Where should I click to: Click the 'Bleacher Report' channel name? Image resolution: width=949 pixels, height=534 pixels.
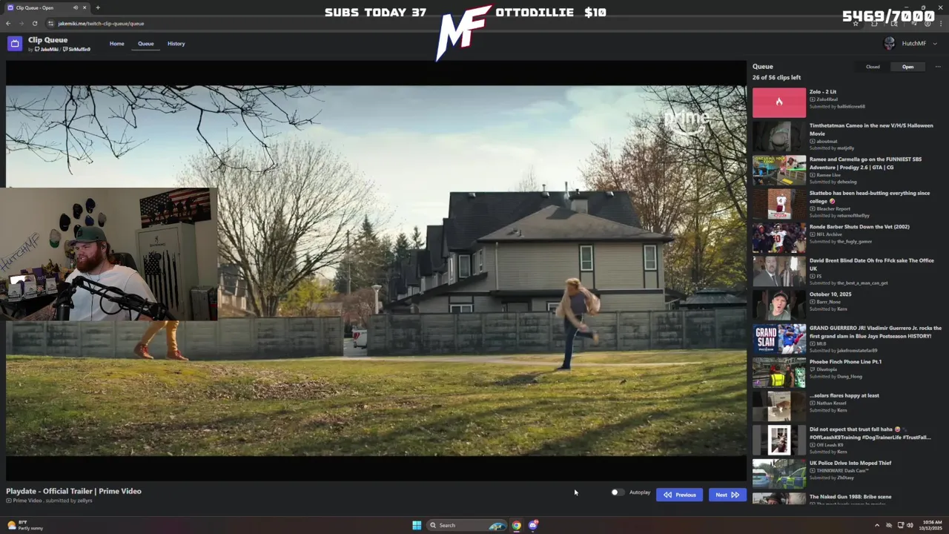click(x=833, y=208)
